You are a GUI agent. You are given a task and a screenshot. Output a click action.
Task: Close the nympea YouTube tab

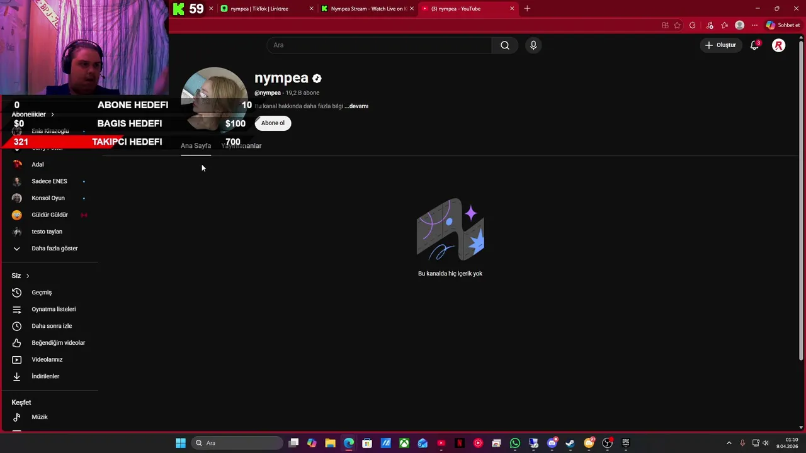(512, 9)
